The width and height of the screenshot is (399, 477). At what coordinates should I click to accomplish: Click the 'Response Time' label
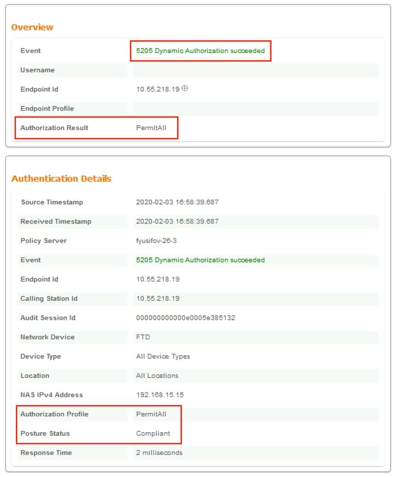click(x=46, y=453)
